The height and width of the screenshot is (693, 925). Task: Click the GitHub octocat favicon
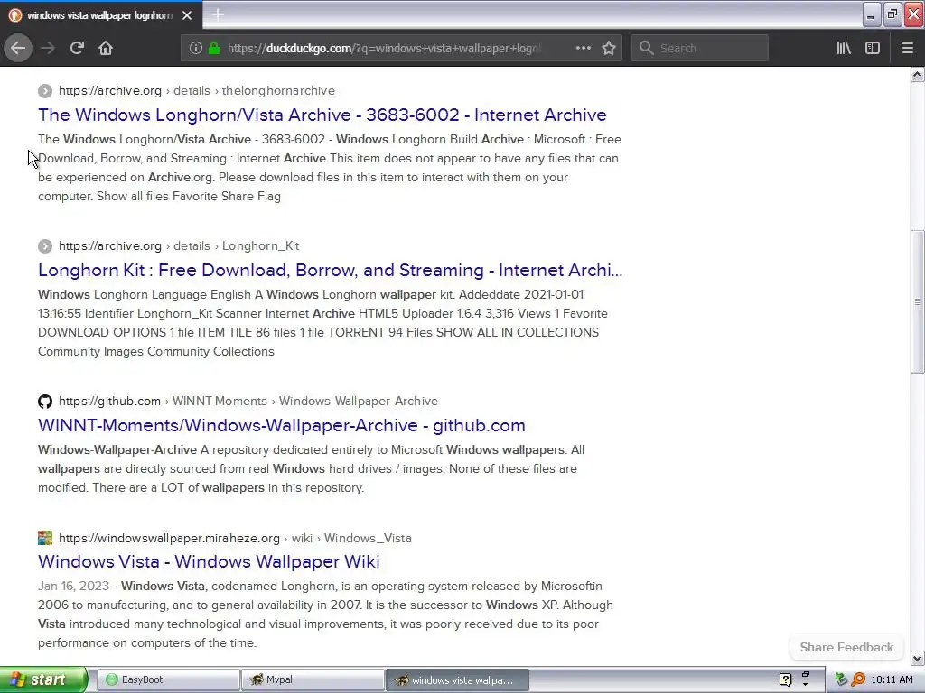(45, 402)
